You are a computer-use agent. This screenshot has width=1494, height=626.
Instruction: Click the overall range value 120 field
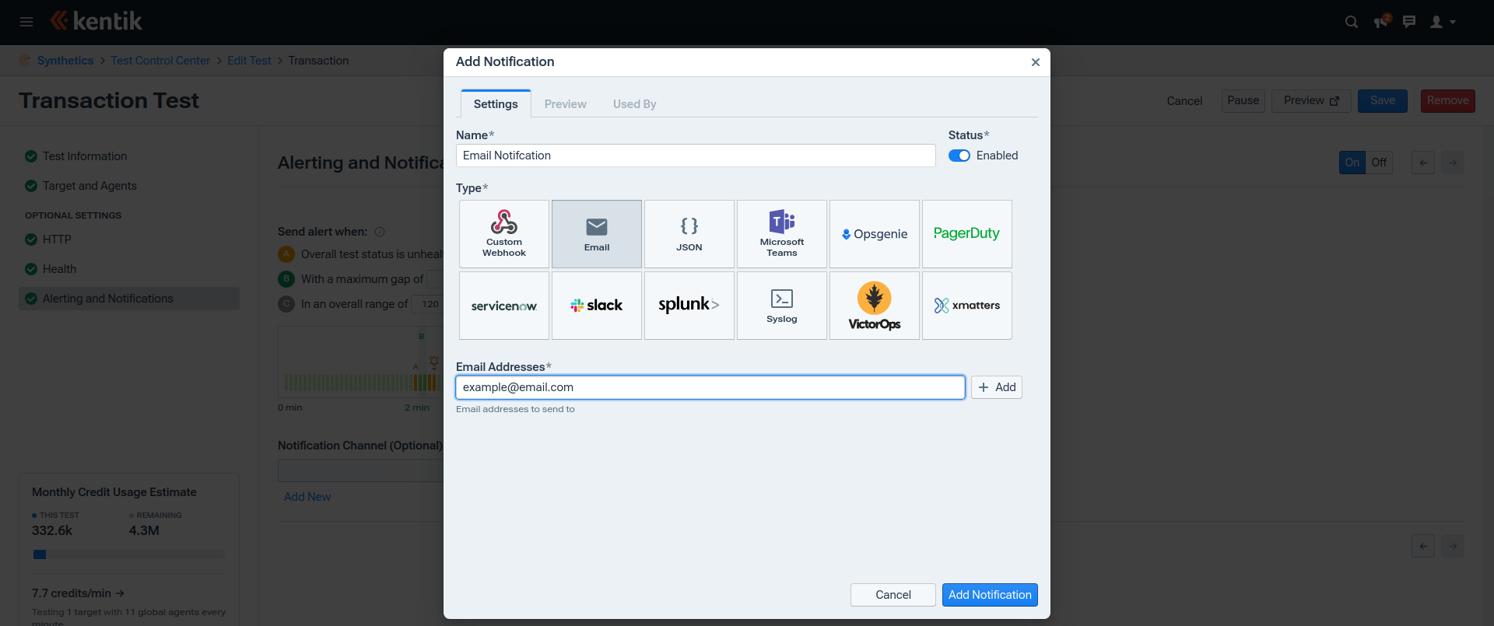[x=427, y=304]
